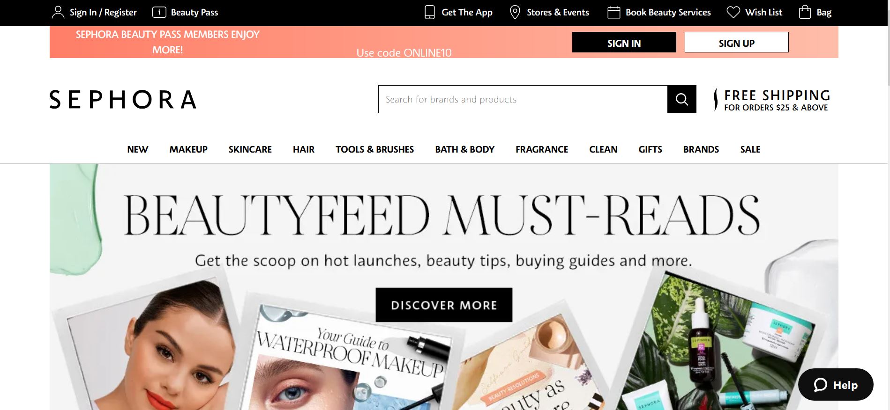Open the FRAGRANCE menu
890x410 pixels.
(x=542, y=149)
